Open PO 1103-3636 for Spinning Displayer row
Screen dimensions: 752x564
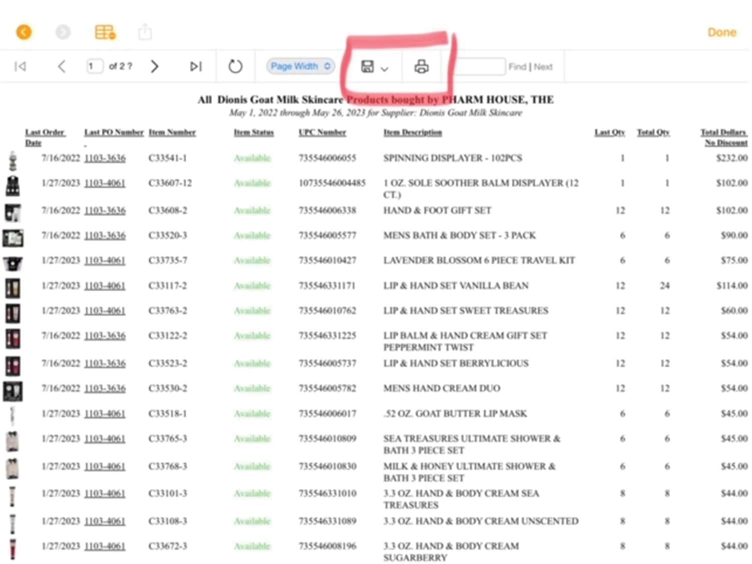(x=105, y=158)
